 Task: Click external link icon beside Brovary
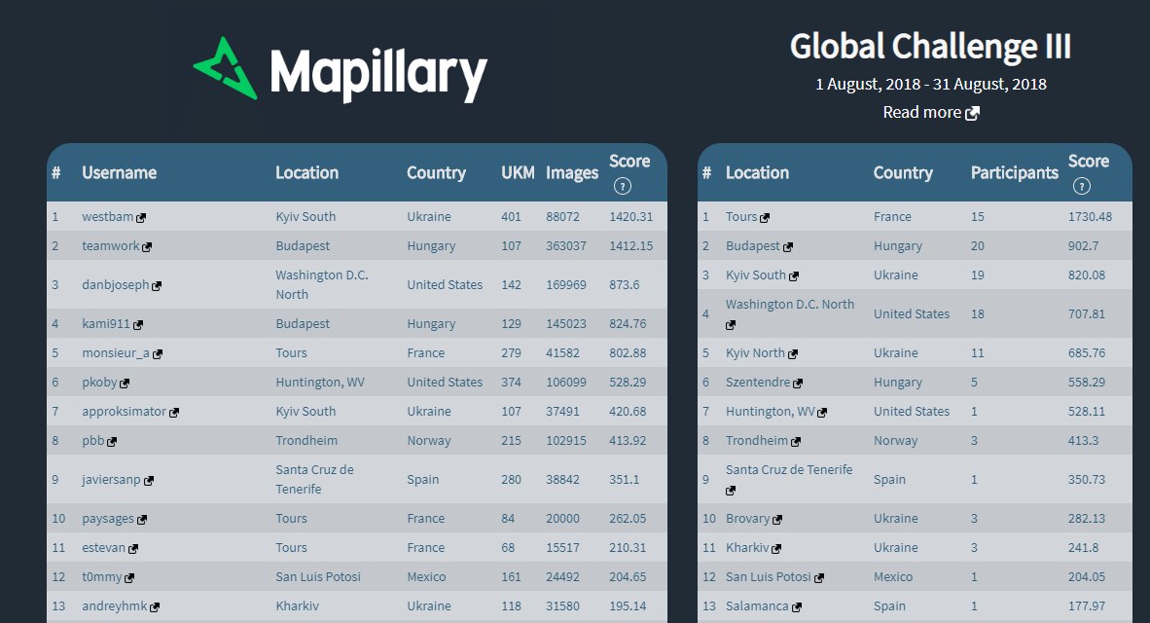[776, 520]
